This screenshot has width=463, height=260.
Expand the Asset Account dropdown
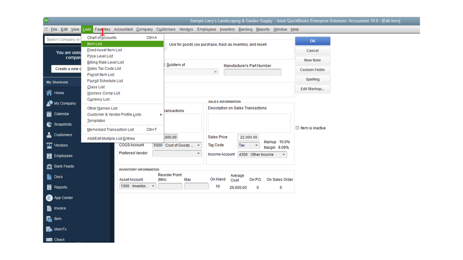[153, 186]
